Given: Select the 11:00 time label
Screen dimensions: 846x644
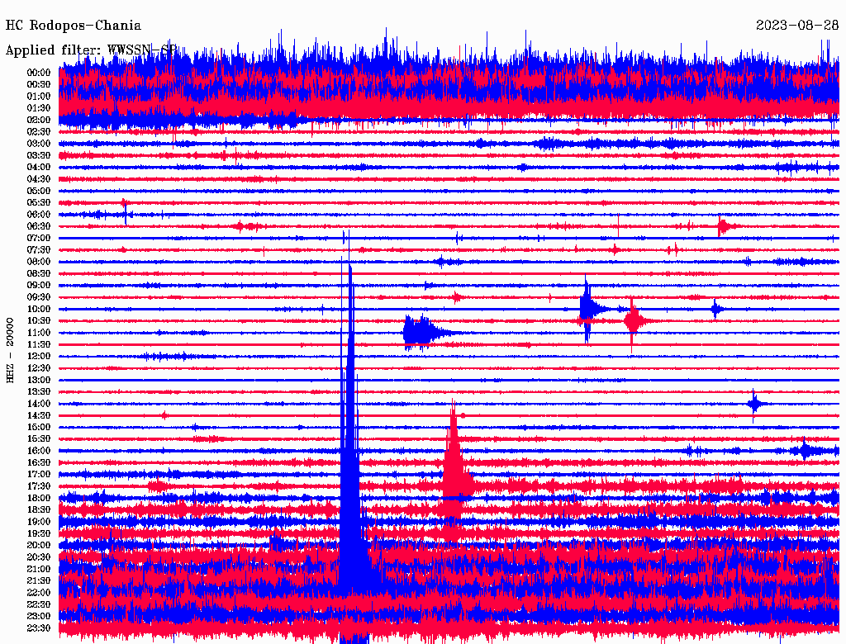Looking at the screenshot, I should coord(39,332).
